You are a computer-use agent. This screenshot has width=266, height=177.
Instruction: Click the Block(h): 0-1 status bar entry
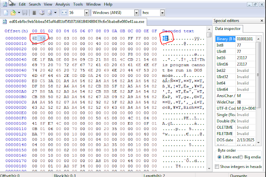[x=65, y=175]
